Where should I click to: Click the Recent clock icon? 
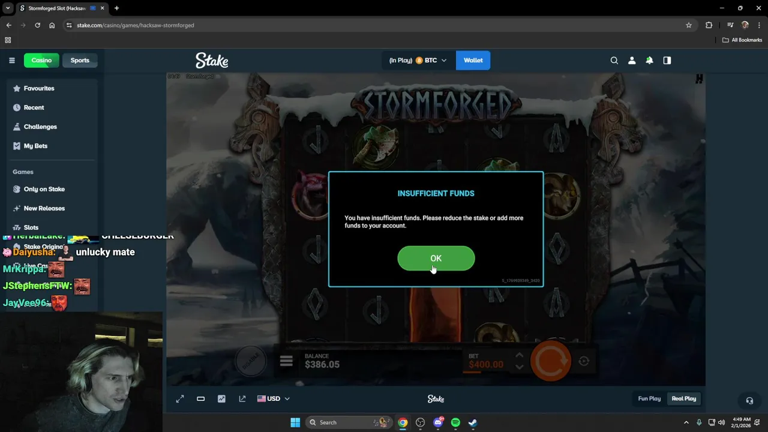click(x=17, y=107)
